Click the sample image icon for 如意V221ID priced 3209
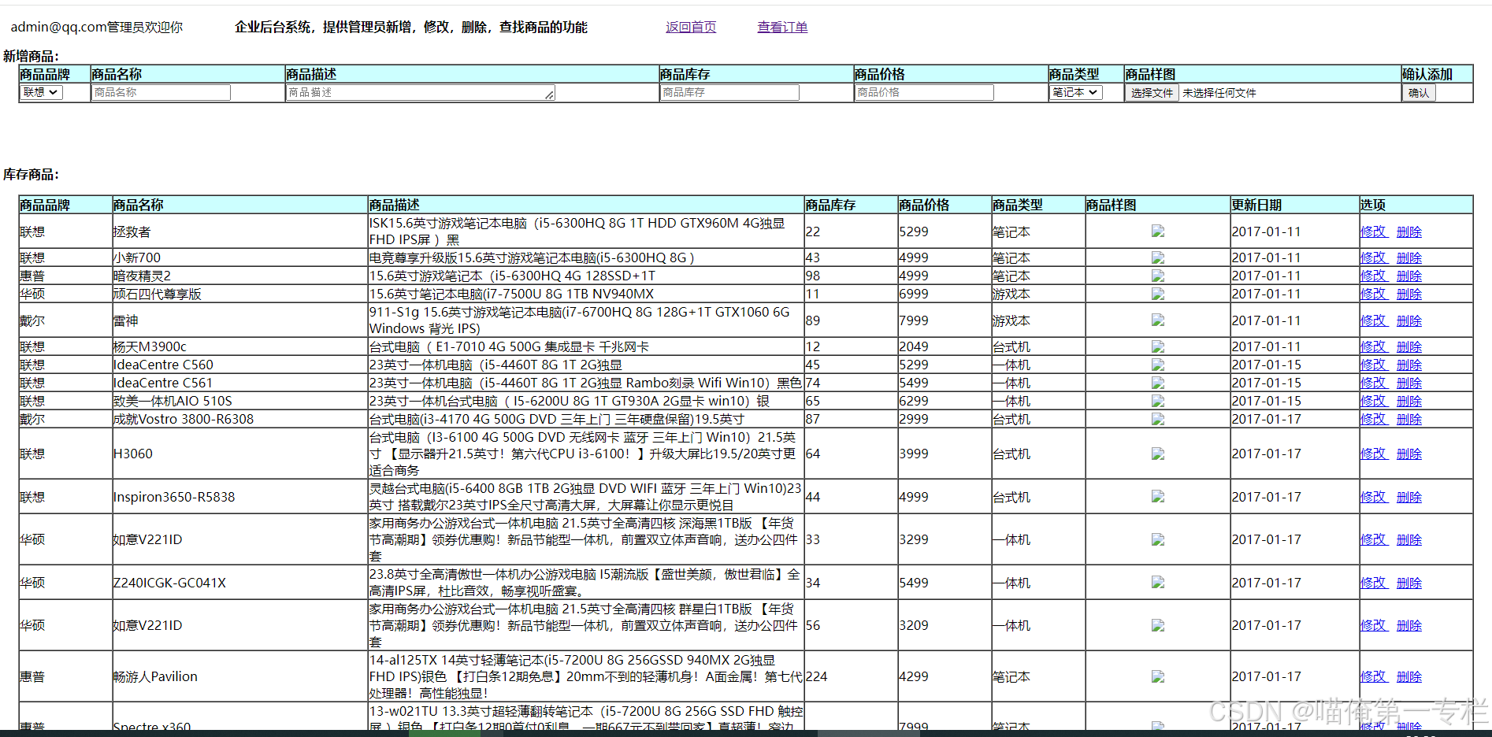The width and height of the screenshot is (1492, 737). point(1157,625)
